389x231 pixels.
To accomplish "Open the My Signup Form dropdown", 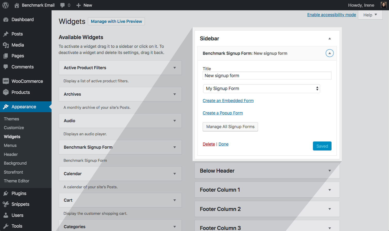I will [261, 88].
